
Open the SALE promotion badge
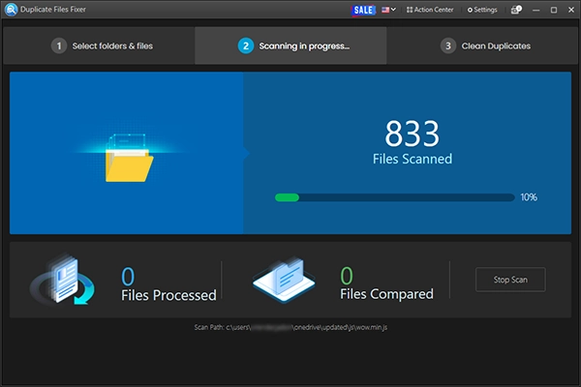click(x=363, y=10)
